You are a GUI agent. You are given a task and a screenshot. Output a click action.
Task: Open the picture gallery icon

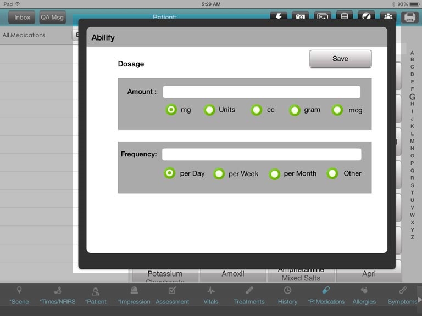coord(323,16)
